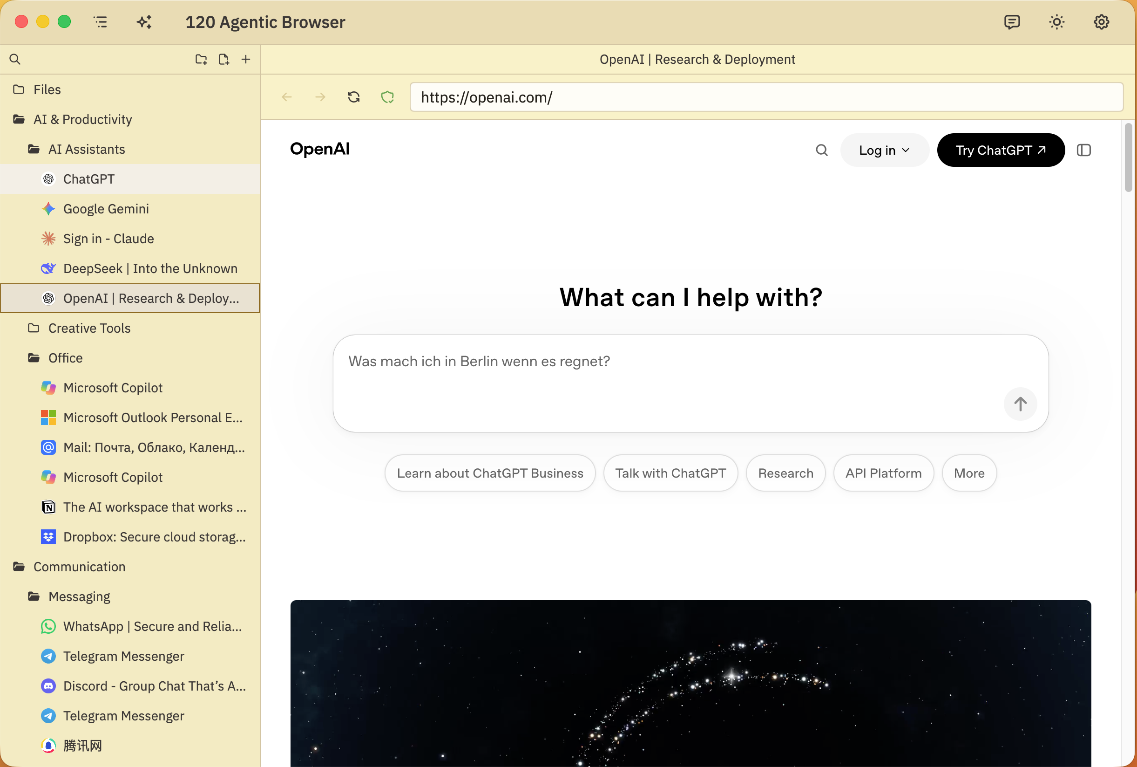Open Microsoft Outlook Personal E... entry
1137x767 pixels.
point(130,418)
